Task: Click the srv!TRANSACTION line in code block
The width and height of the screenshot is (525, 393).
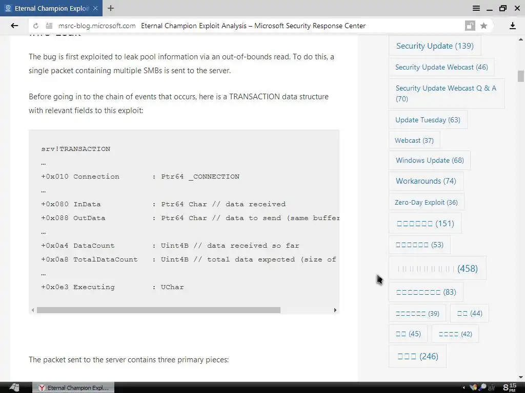Action: 76,149
